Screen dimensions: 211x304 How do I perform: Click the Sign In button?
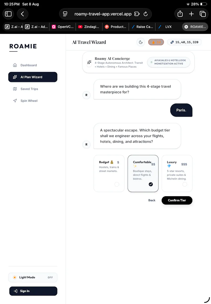tap(33, 291)
